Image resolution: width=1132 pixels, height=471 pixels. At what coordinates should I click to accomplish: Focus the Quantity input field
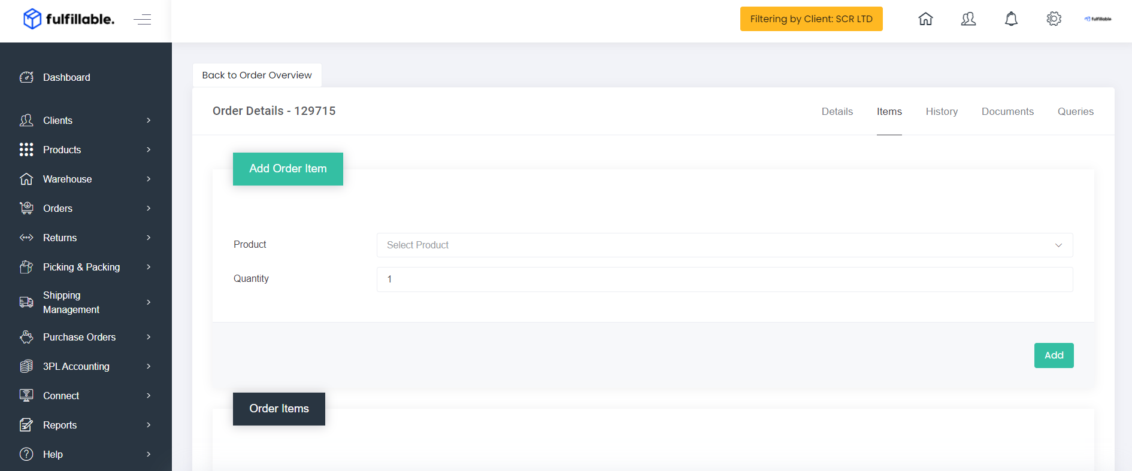coord(725,279)
